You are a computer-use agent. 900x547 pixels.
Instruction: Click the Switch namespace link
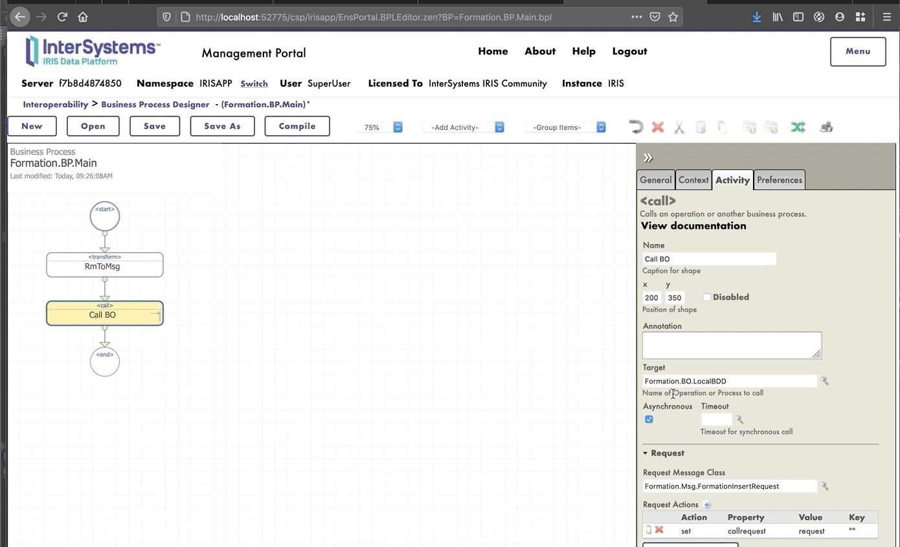point(254,84)
